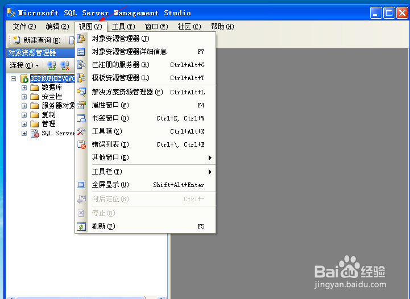This screenshot has height=299, width=410.
Task: Click the 连接(O) button in Object Explorer
Action: click(24, 65)
